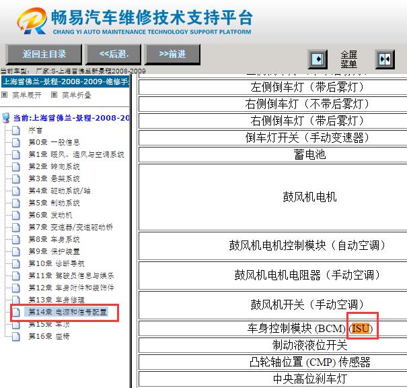Screen dimensions: 407x388
Task: Select the root node 当前:上海雪佛兰-景程
Action: [71, 118]
